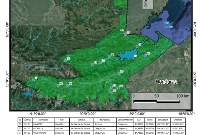The width and height of the screenshot is (202, 135).
Task: Select station marker 44 blue dot
Action: [x=109, y=56]
